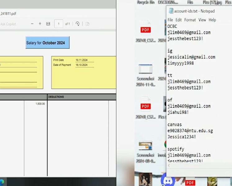232x186 pixels.
Task: Open Notepad Format menu
Action: click(x=190, y=20)
